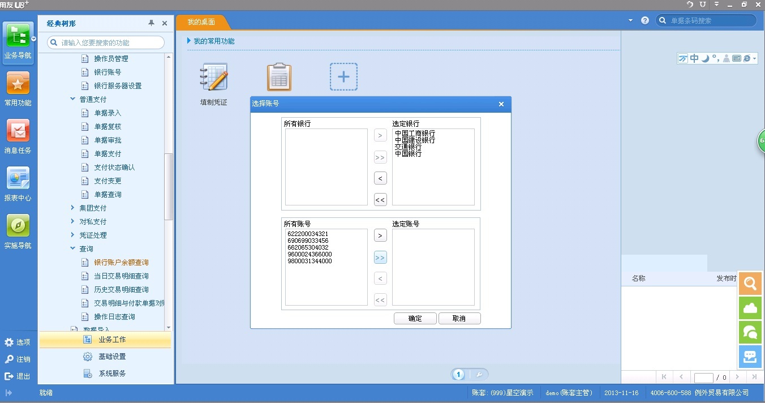Screen dimensions: 765x403
Task: Click the navigation tree scrollbar down arrow
Action: coord(168,328)
